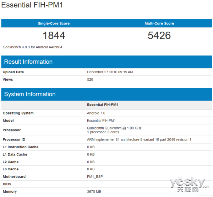Click the multi-core score value 5426

pyautogui.click(x=159, y=36)
